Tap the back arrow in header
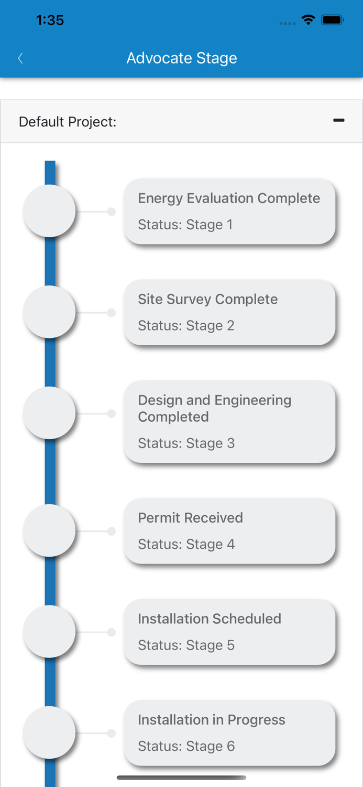Screen dimensions: 363x787 pyautogui.click(x=20, y=58)
